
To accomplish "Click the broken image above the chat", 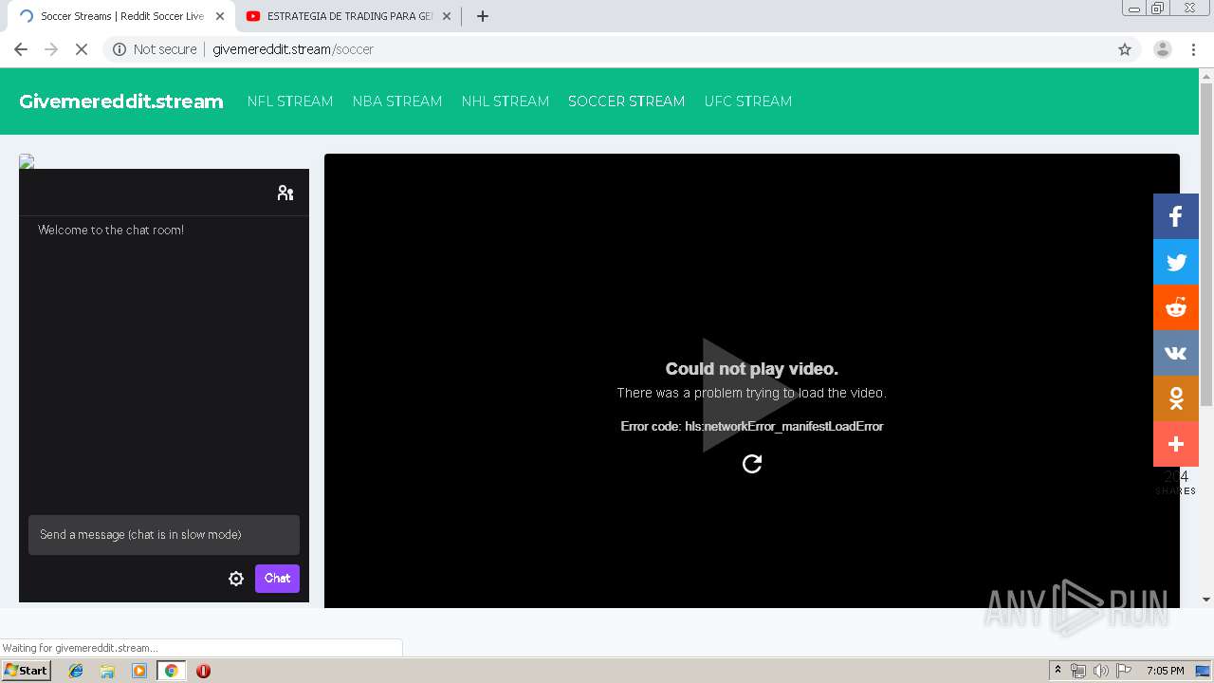I will [x=27, y=161].
